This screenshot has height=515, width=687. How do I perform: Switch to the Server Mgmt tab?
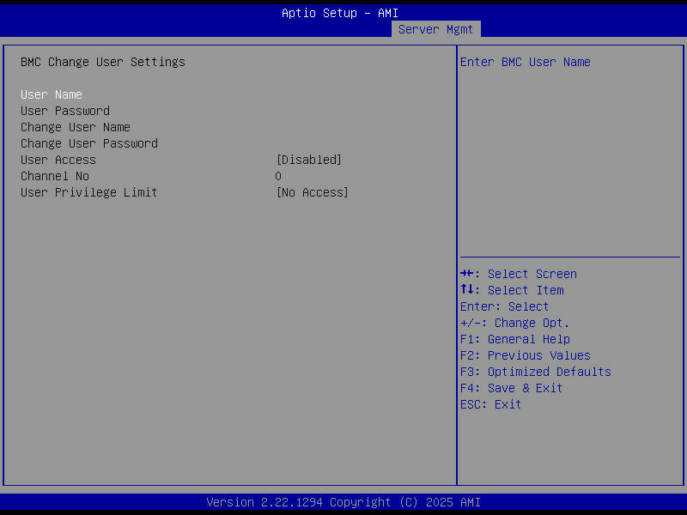pyautogui.click(x=435, y=28)
